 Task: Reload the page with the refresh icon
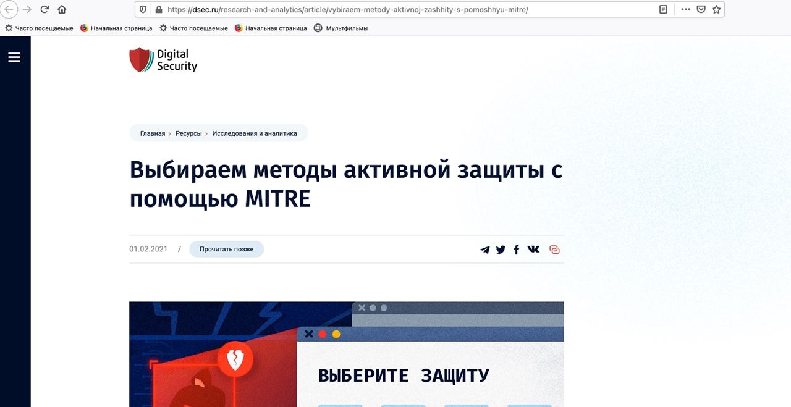(x=44, y=9)
